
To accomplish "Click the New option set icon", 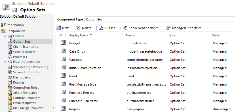I will pos(58,28).
